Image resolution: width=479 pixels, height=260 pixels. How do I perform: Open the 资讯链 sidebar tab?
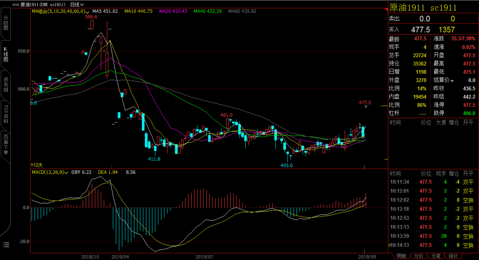point(6,85)
